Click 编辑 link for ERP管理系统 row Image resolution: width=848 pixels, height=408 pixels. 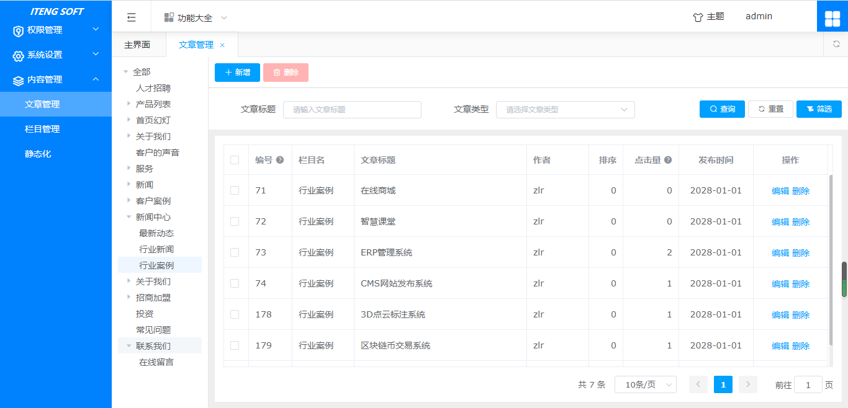click(x=780, y=252)
